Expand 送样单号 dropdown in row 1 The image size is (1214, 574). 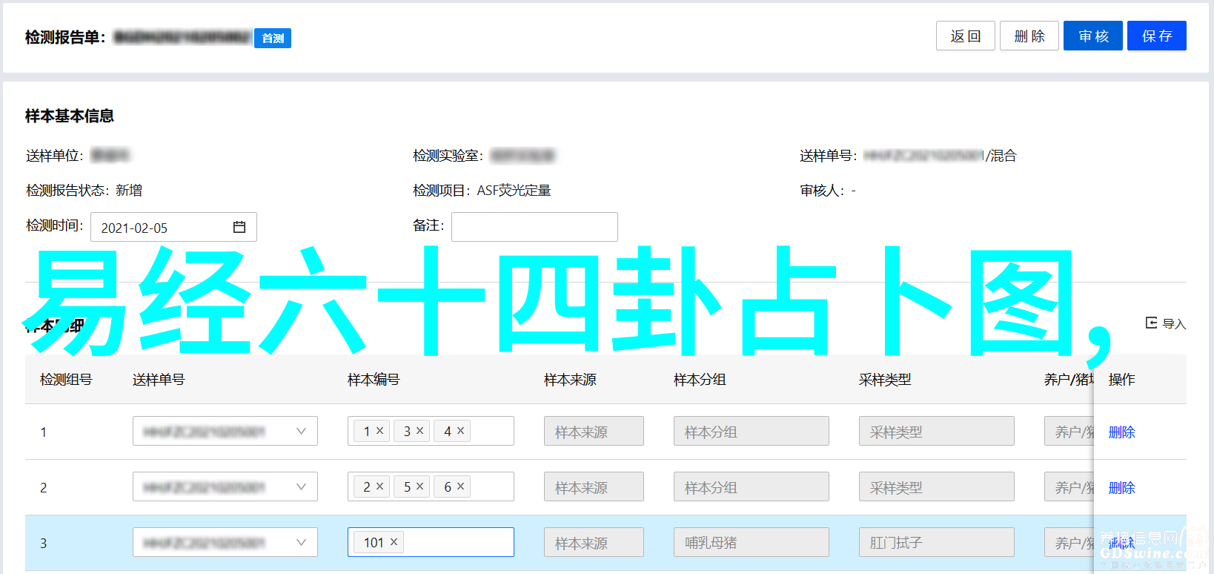pyautogui.click(x=301, y=431)
